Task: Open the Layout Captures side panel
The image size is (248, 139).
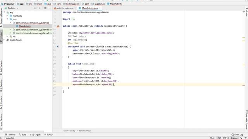Action: tap(1, 122)
